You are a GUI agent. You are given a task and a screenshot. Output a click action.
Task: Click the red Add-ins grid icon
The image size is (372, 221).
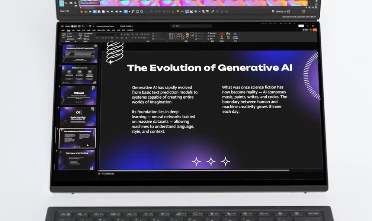point(222,35)
